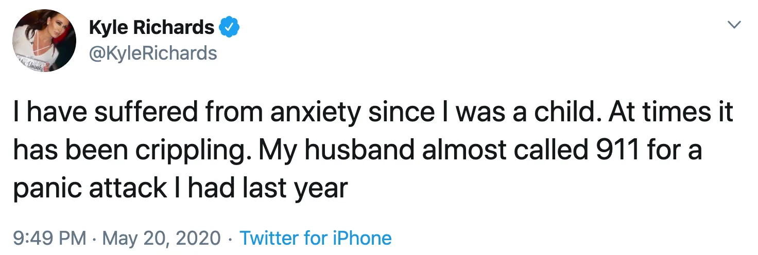The image size is (758, 255).
Task: Open the @KyleRichards handle link
Action: click(153, 52)
